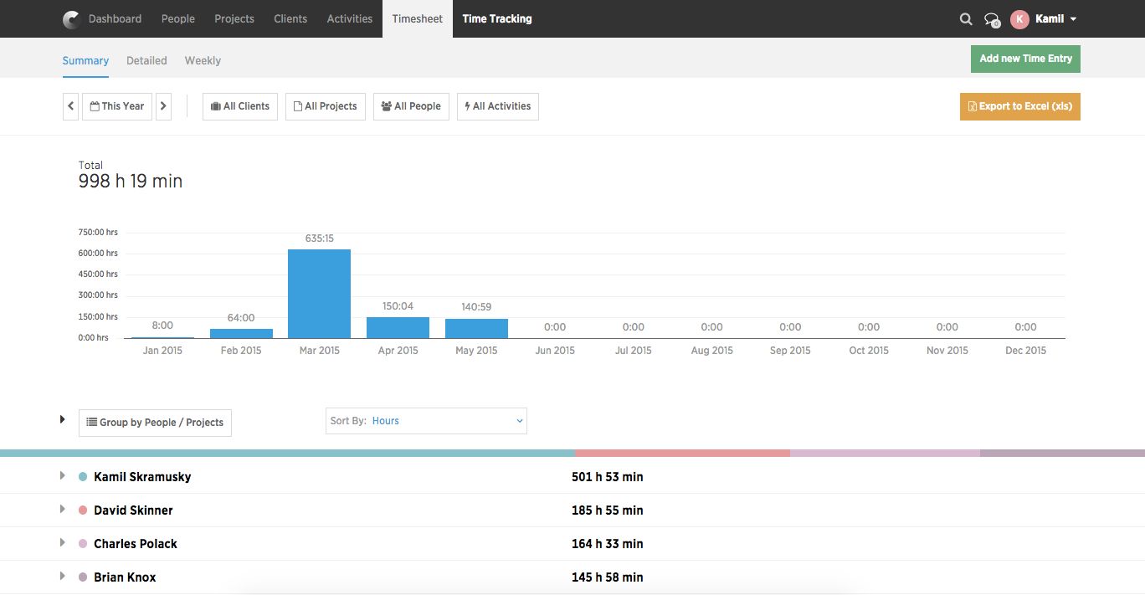Switch to the Weekly tab
Viewport: 1145px width, 595px height.
point(203,60)
